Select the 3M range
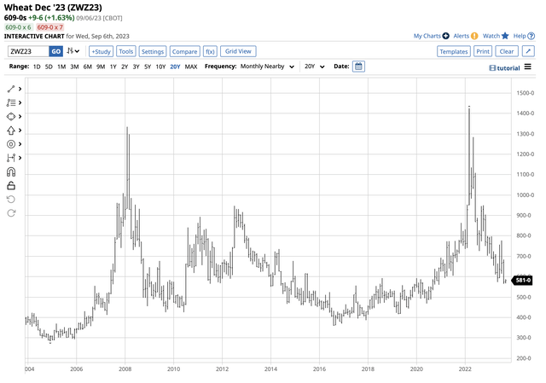Screen dimensions: 546x383 pyautogui.click(x=74, y=67)
